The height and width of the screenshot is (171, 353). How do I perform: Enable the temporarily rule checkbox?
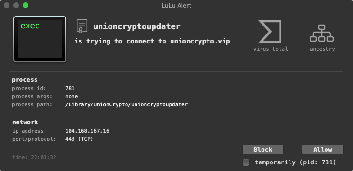[246, 162]
